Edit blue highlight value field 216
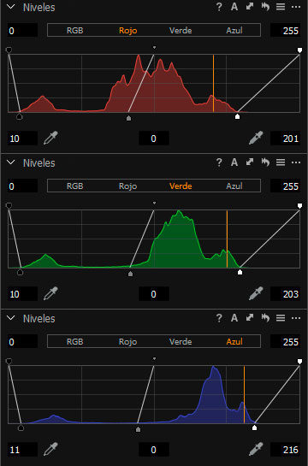308x466 pixels. [285, 450]
